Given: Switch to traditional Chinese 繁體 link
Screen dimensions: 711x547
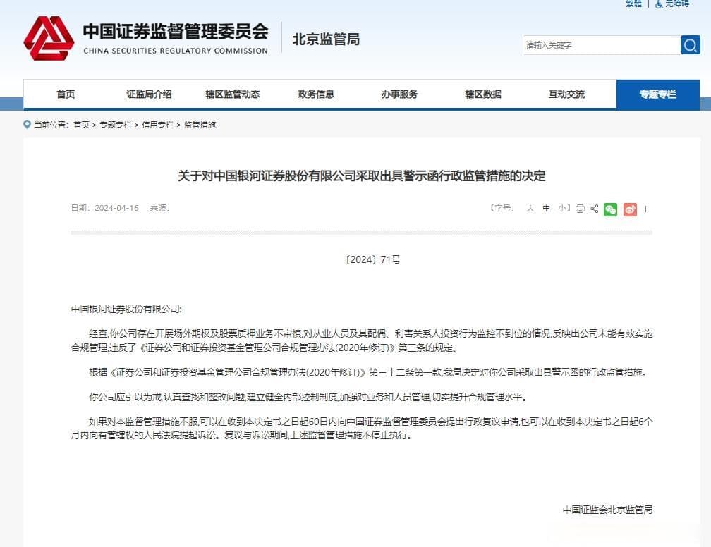Looking at the screenshot, I should point(634,4).
